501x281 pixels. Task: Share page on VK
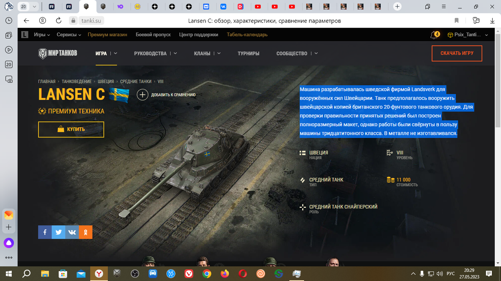coord(72,232)
